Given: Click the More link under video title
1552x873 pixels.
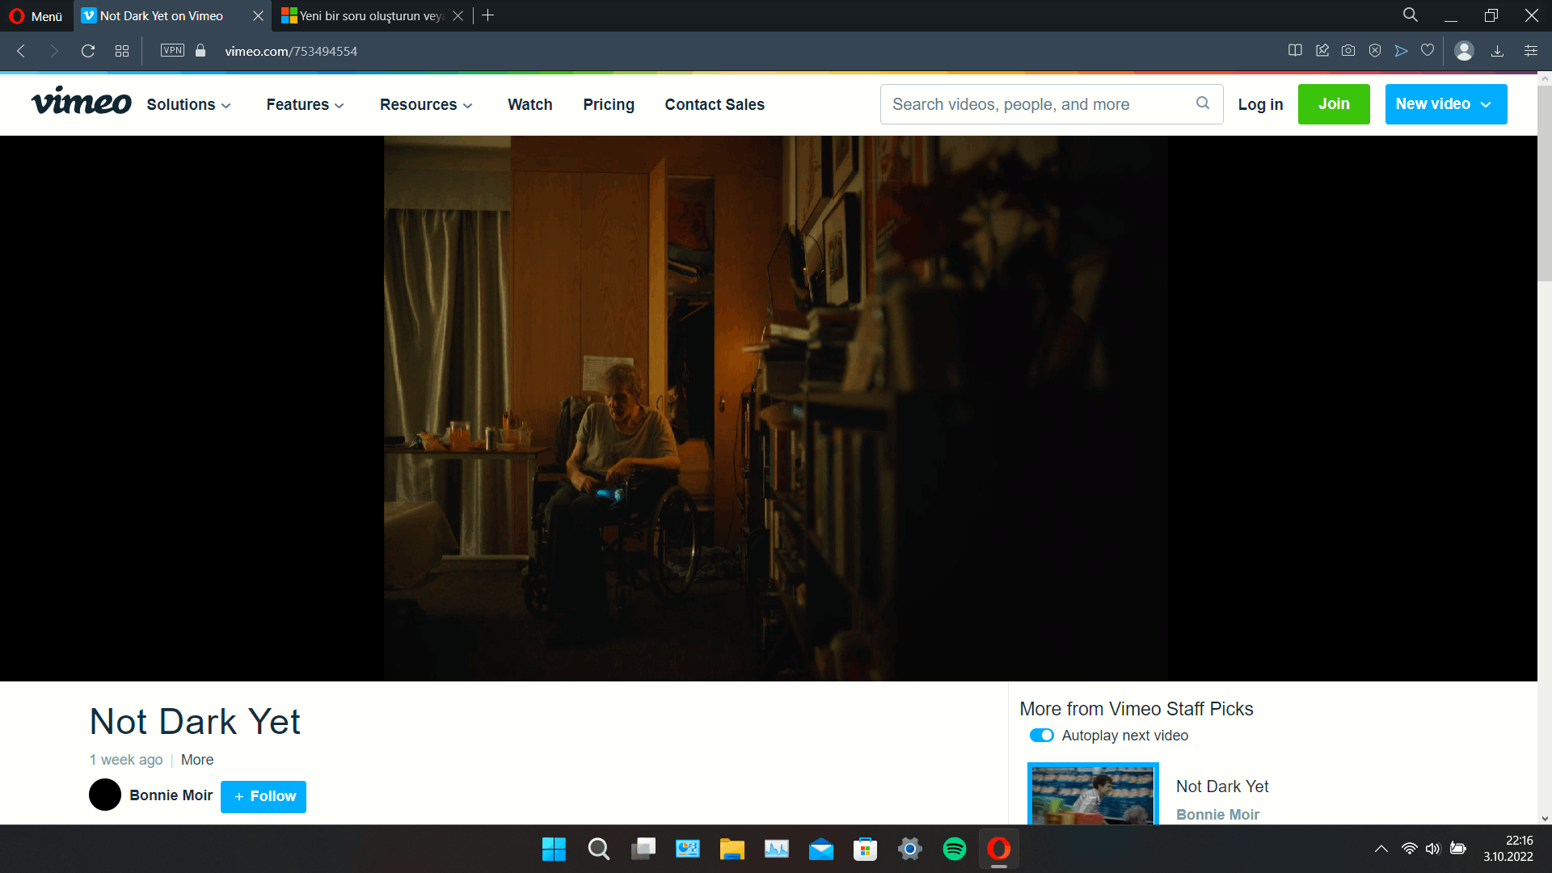Looking at the screenshot, I should (x=197, y=760).
